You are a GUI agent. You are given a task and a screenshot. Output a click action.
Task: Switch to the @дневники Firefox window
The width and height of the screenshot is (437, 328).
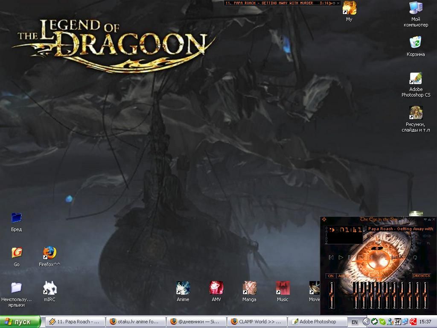click(x=196, y=322)
